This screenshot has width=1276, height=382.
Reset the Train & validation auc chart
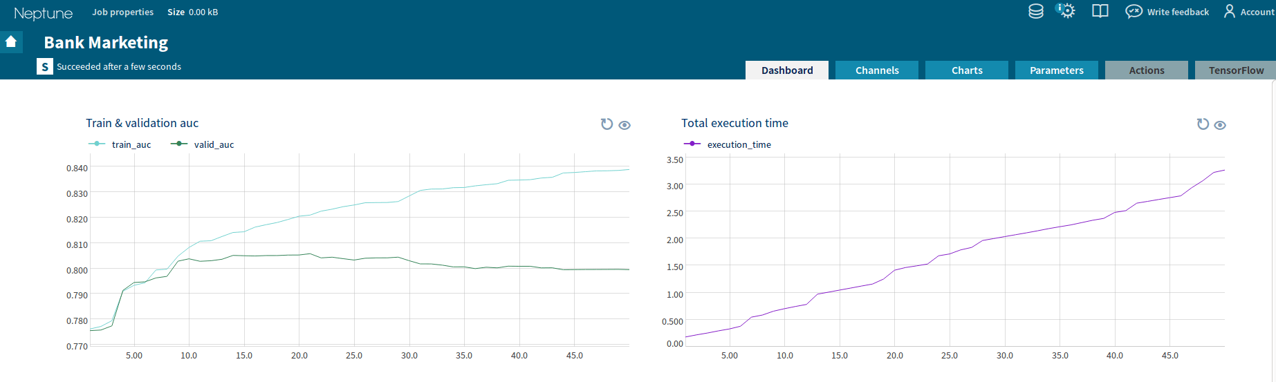click(607, 124)
